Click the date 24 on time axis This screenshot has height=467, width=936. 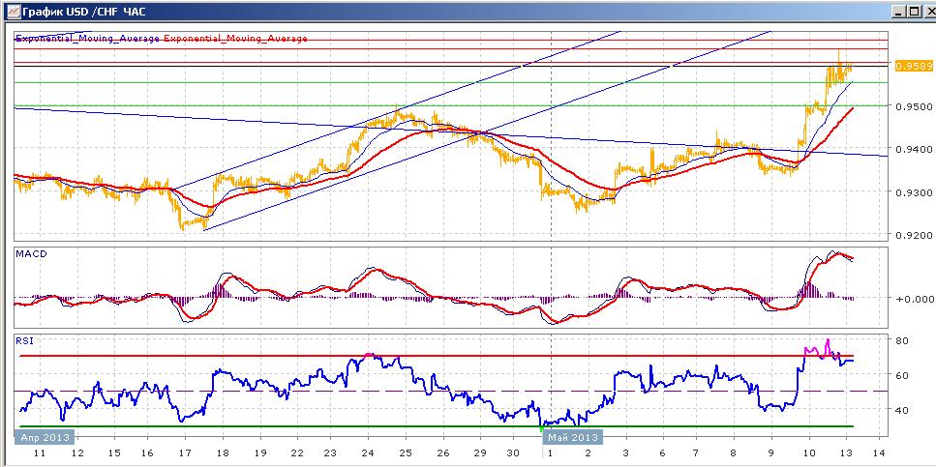click(369, 453)
